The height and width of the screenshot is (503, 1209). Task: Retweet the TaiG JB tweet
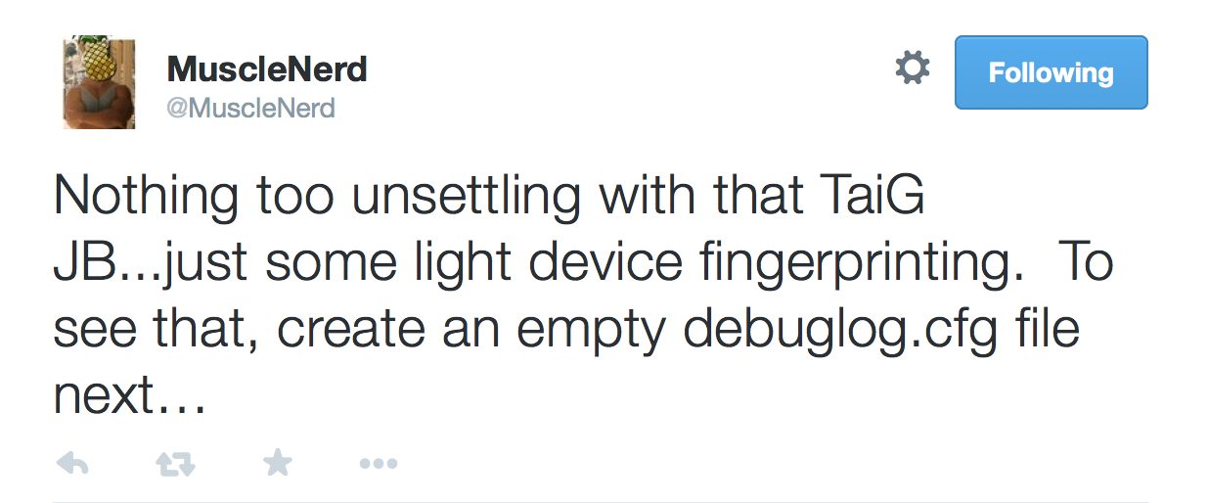point(176,463)
